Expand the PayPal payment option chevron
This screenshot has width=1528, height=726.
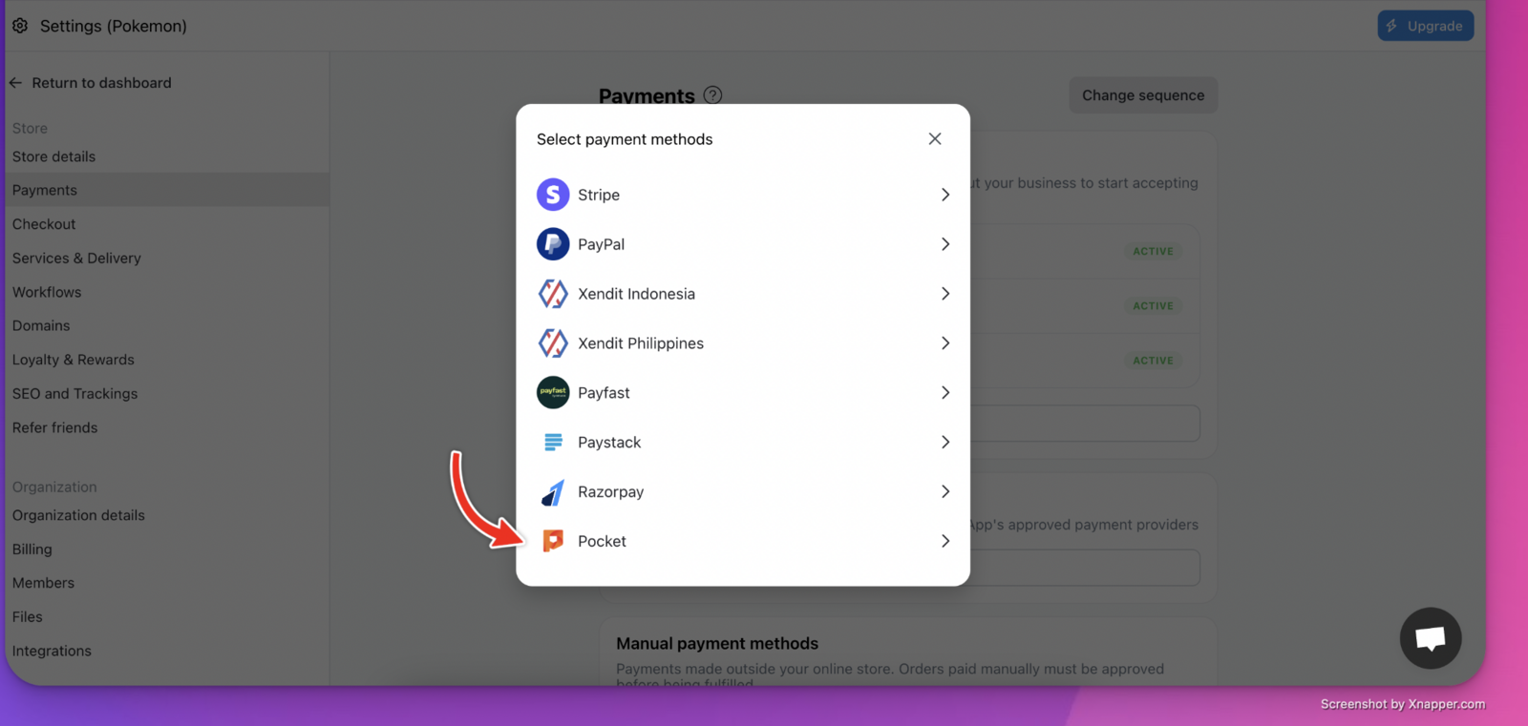945,244
